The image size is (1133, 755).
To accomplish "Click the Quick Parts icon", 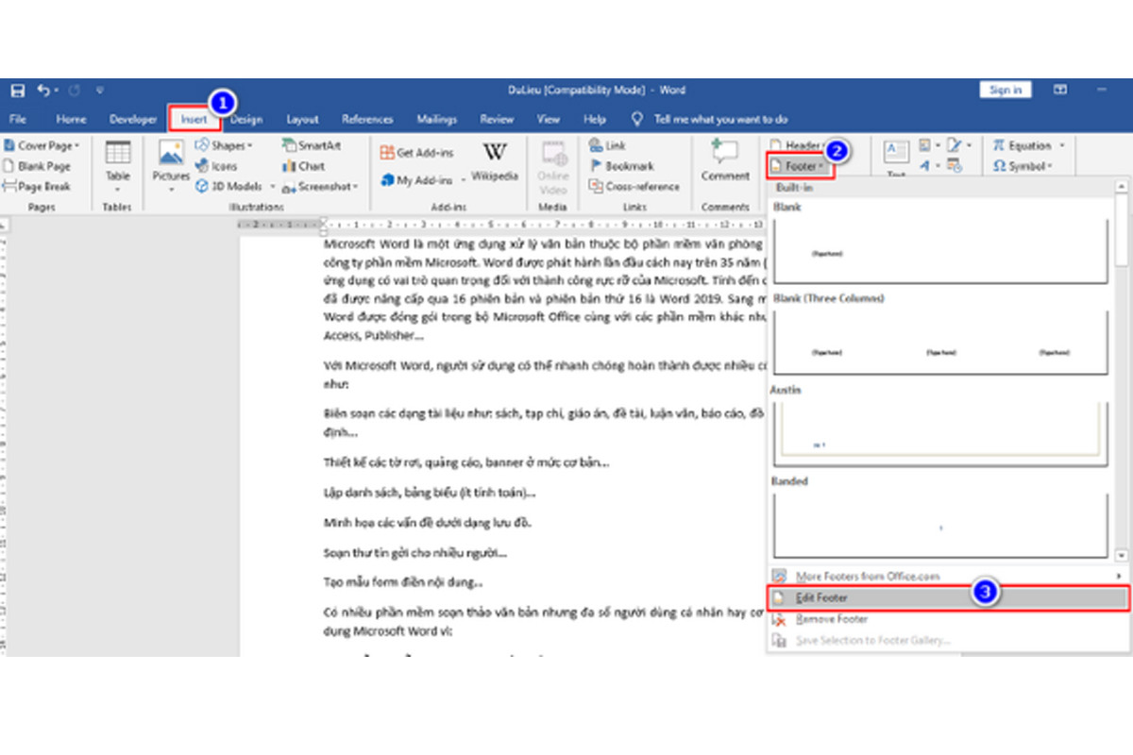I will pyautogui.click(x=925, y=145).
